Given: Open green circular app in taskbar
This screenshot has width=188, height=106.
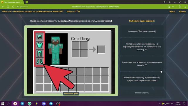Looking at the screenshot, I should pos(29,104).
